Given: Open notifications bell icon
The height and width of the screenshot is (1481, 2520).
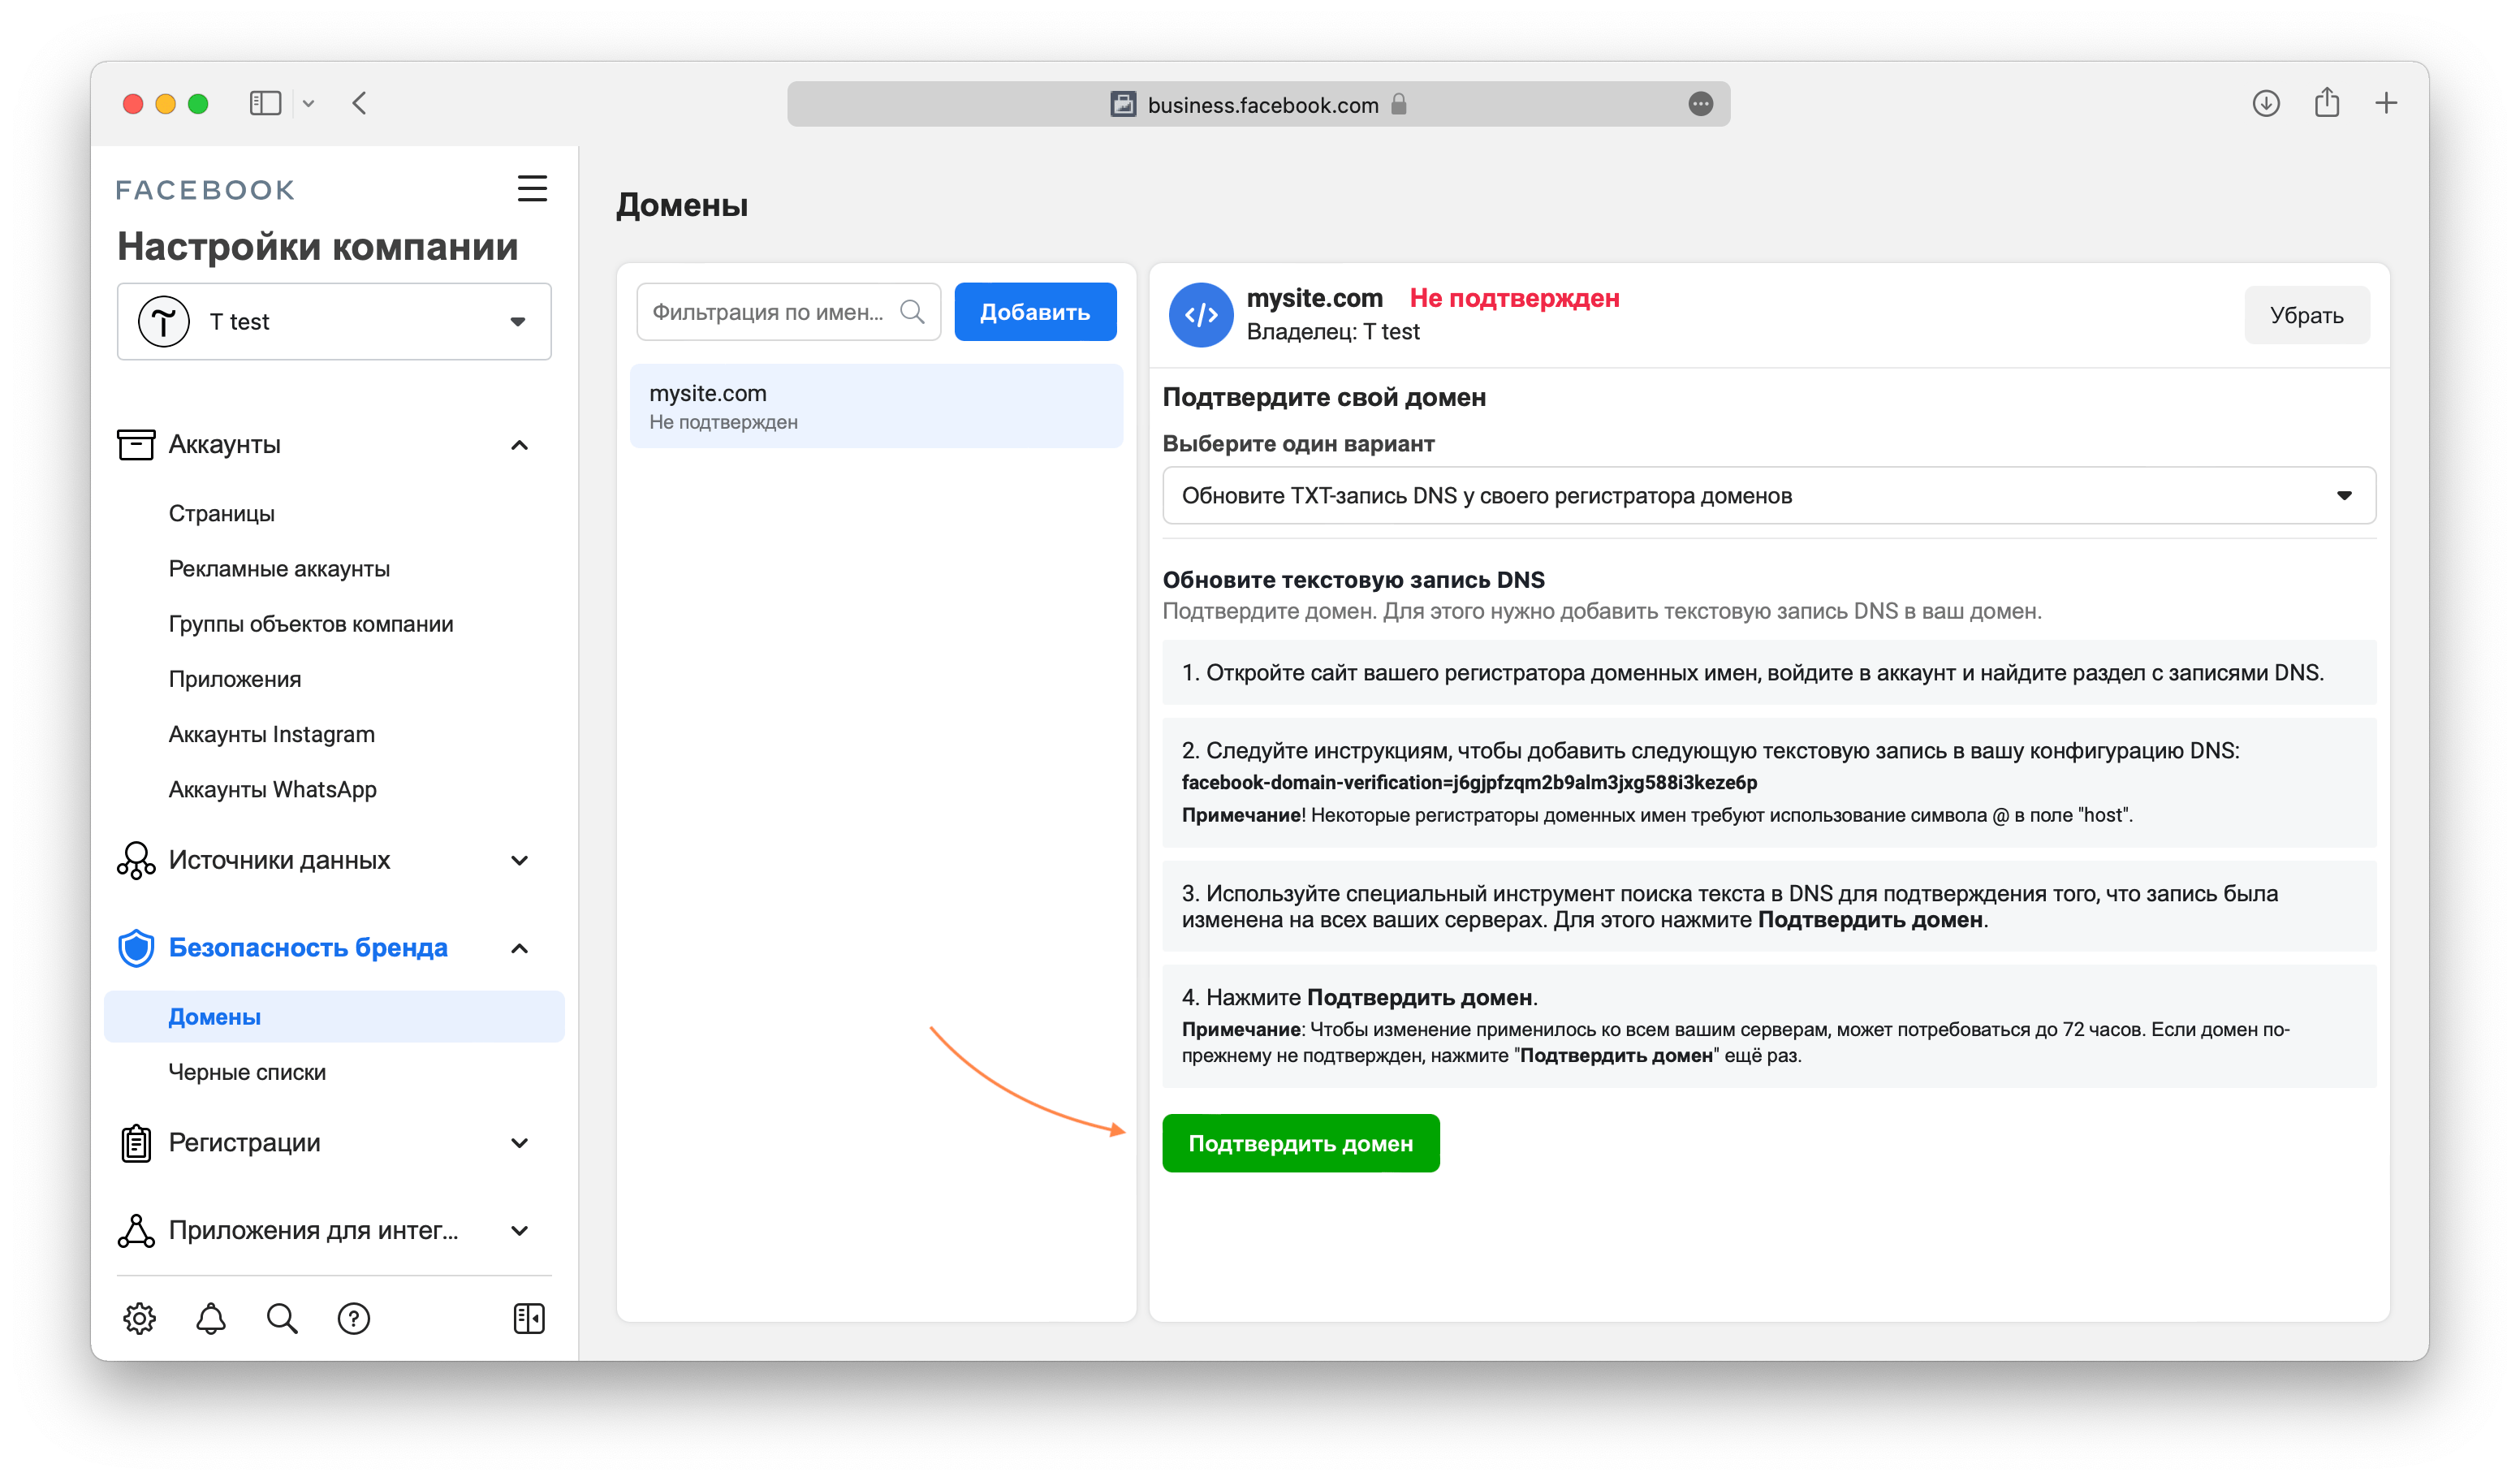Looking at the screenshot, I should (211, 1318).
